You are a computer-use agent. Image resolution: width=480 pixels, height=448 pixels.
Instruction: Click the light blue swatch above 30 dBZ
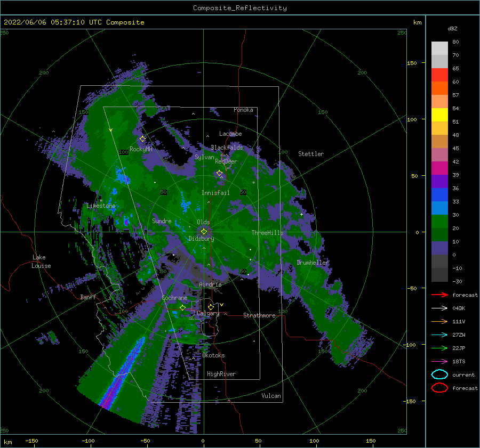click(x=439, y=208)
